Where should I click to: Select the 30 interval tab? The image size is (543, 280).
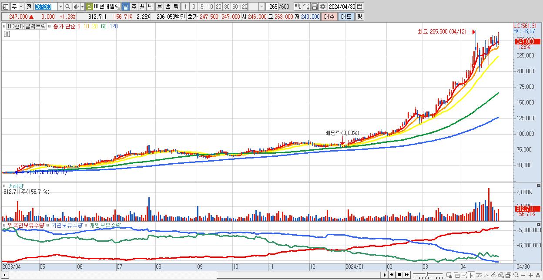click(227, 7)
